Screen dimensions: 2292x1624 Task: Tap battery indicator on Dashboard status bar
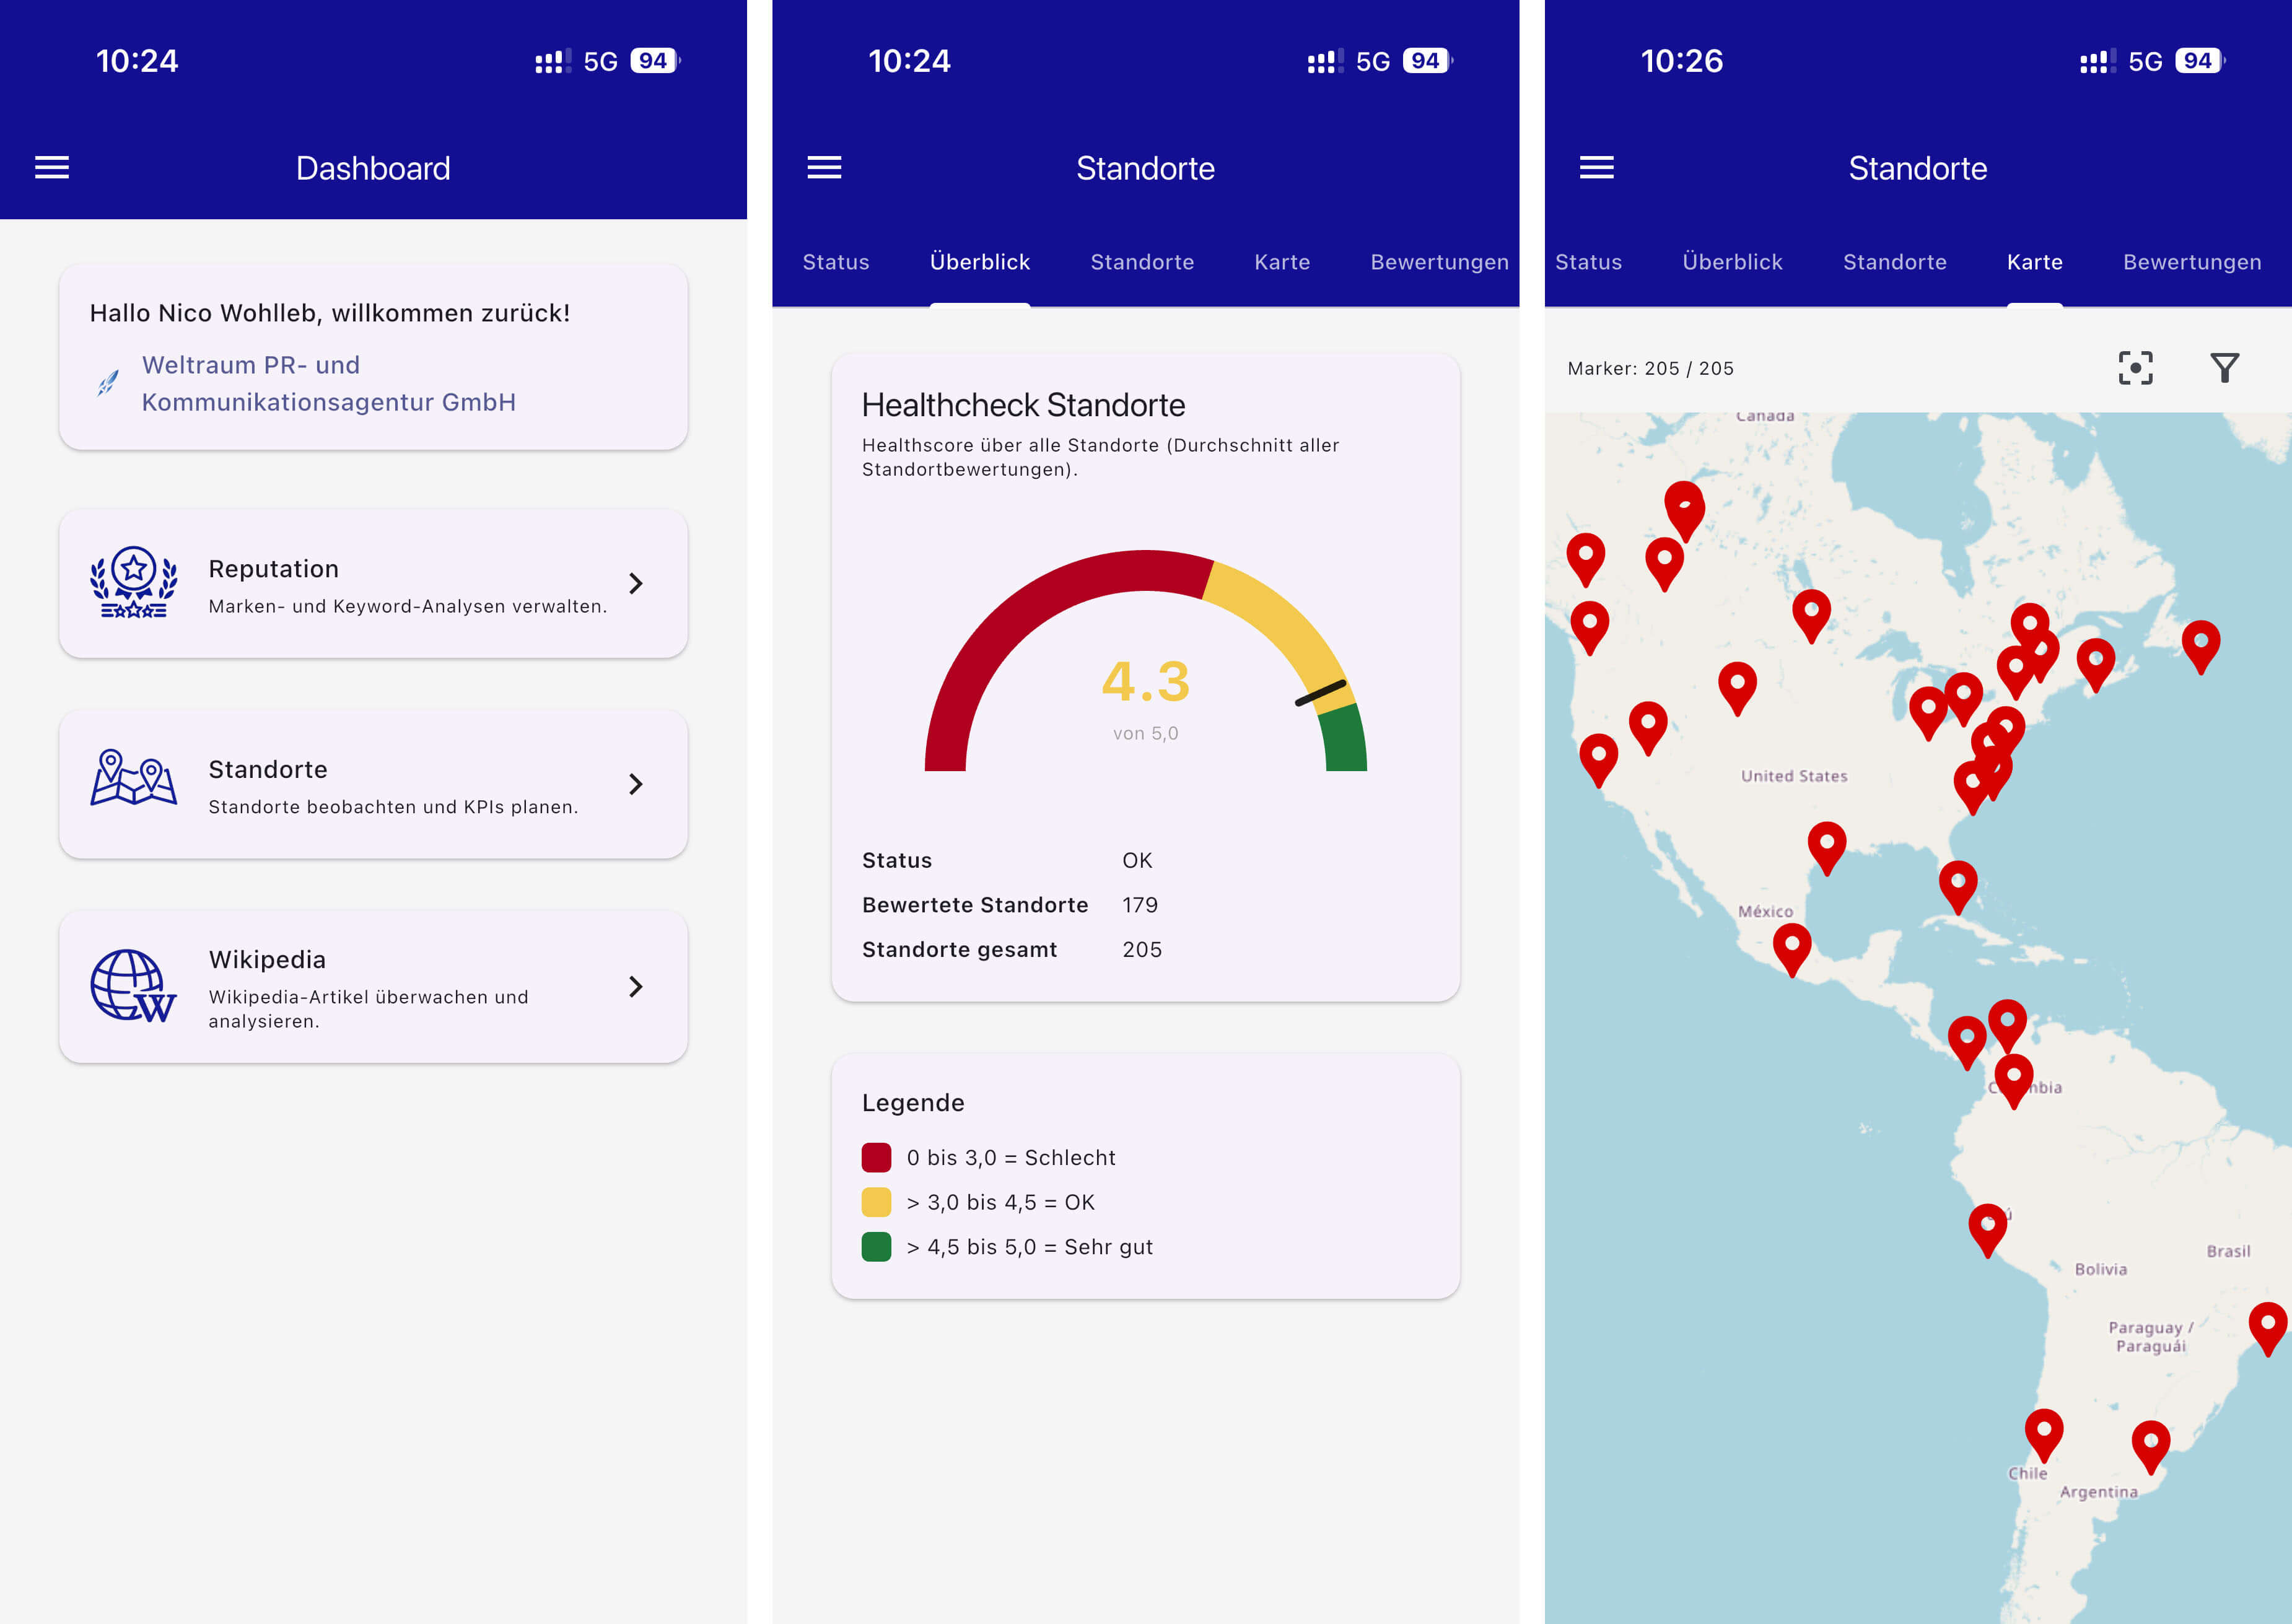pos(655,61)
